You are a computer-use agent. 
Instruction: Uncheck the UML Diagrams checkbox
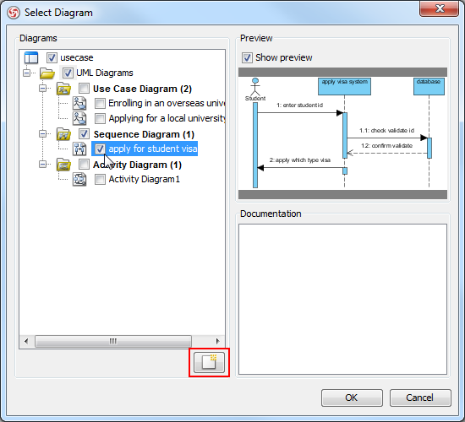pos(68,73)
